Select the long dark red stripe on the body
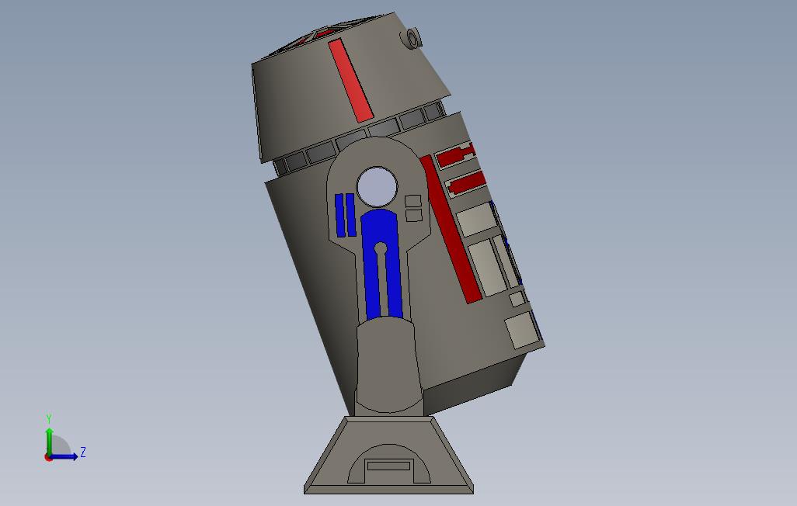797x506 pixels. pyautogui.click(x=451, y=230)
